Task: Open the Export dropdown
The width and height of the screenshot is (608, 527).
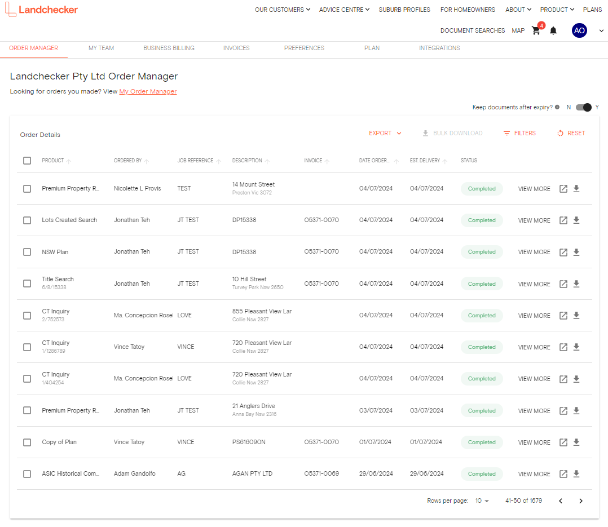Action: [x=385, y=133]
